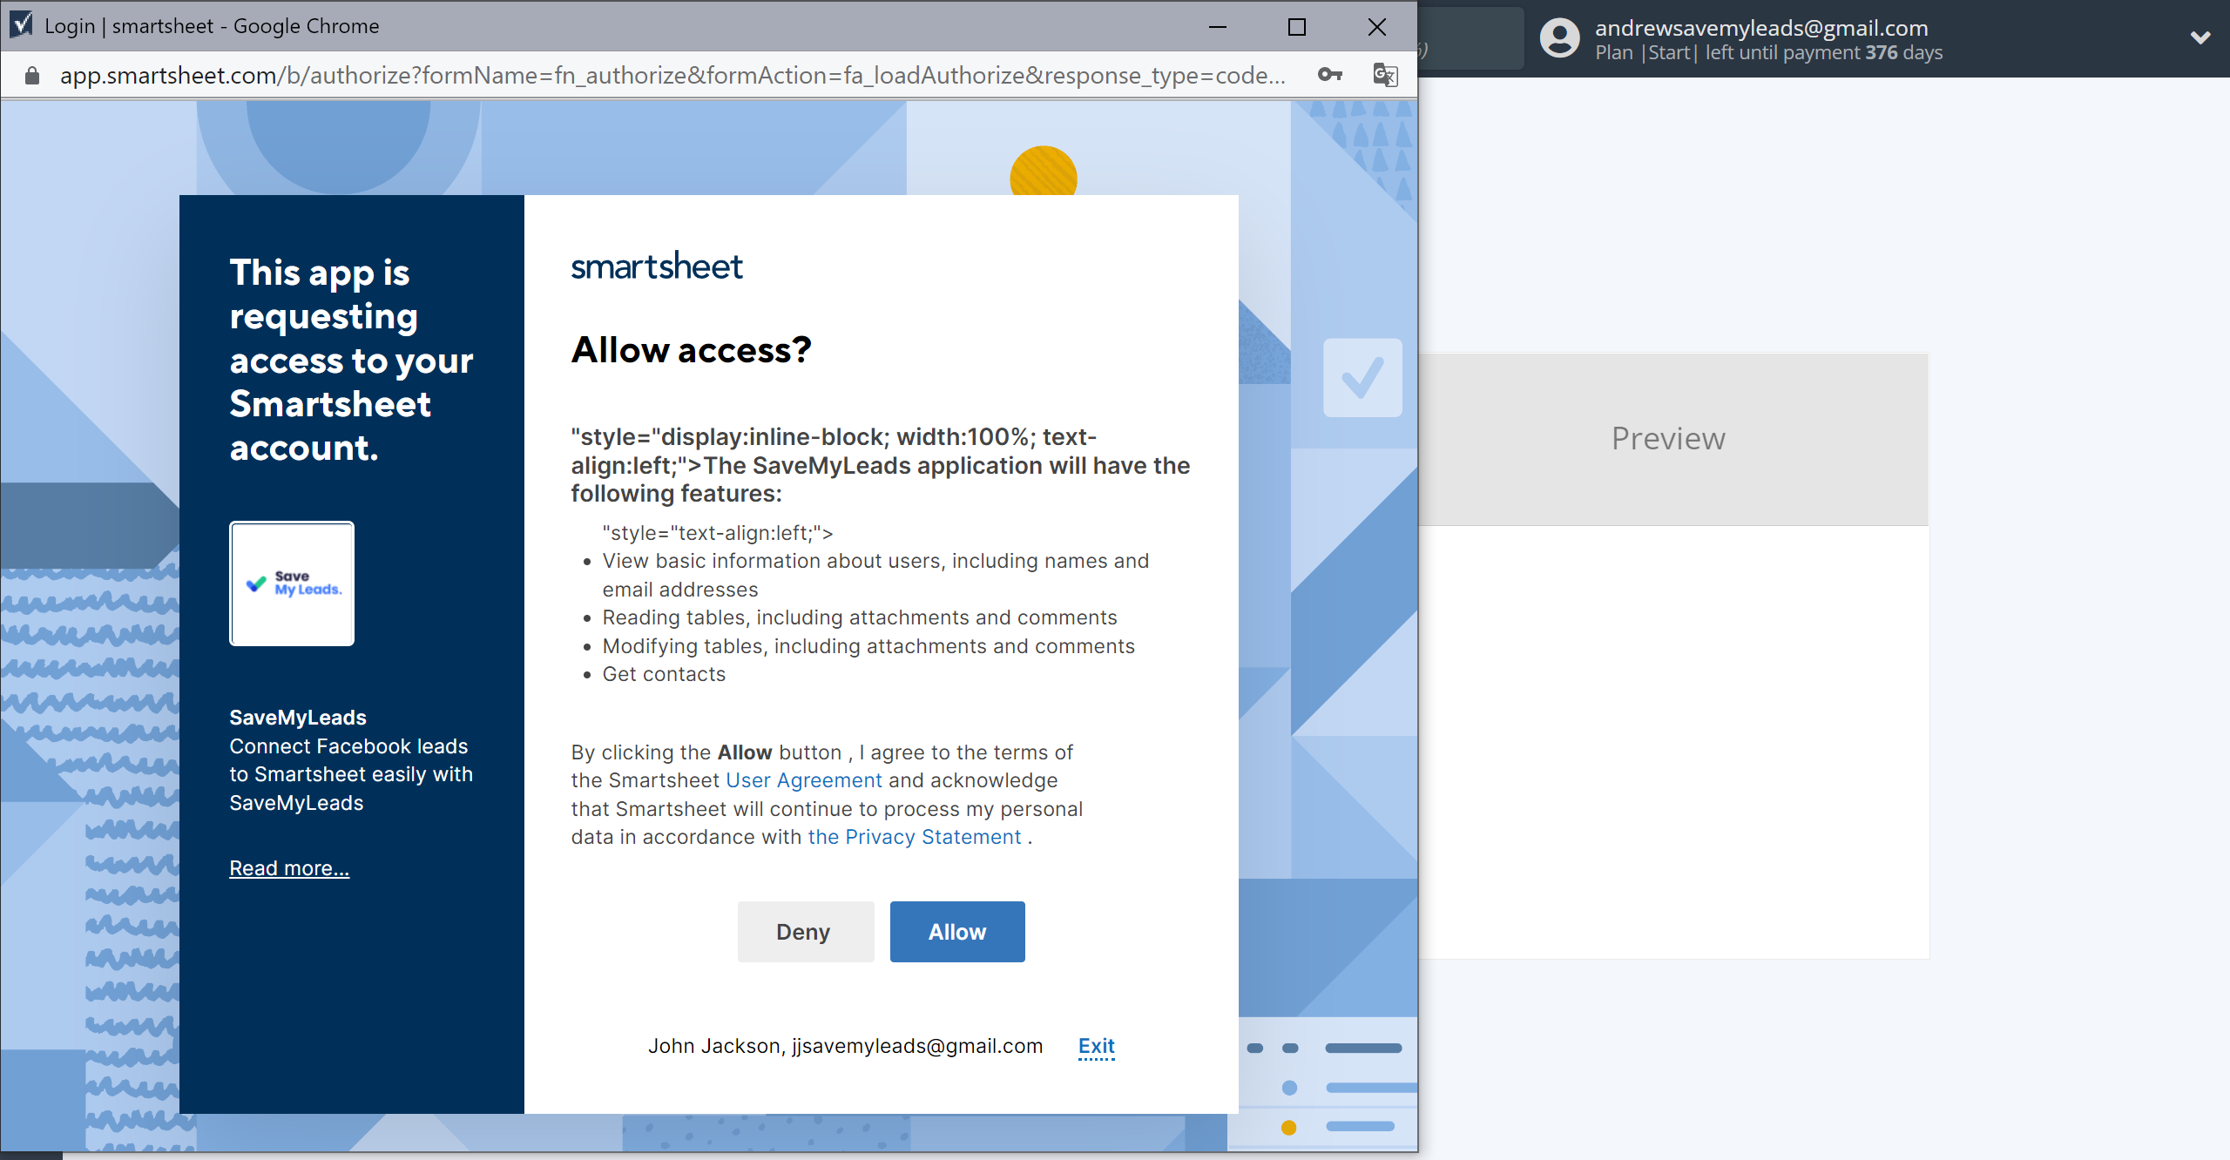Click the user avatar icon in SaveMyLeads
Viewport: 2230px width, 1160px height.
tap(1559, 38)
